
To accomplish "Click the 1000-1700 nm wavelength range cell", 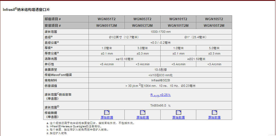I will coord(160,32).
